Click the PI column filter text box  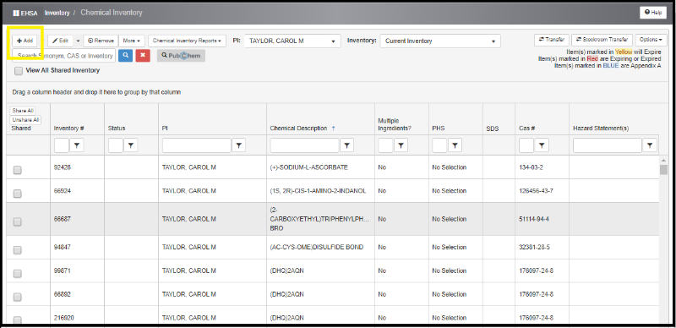(197, 146)
